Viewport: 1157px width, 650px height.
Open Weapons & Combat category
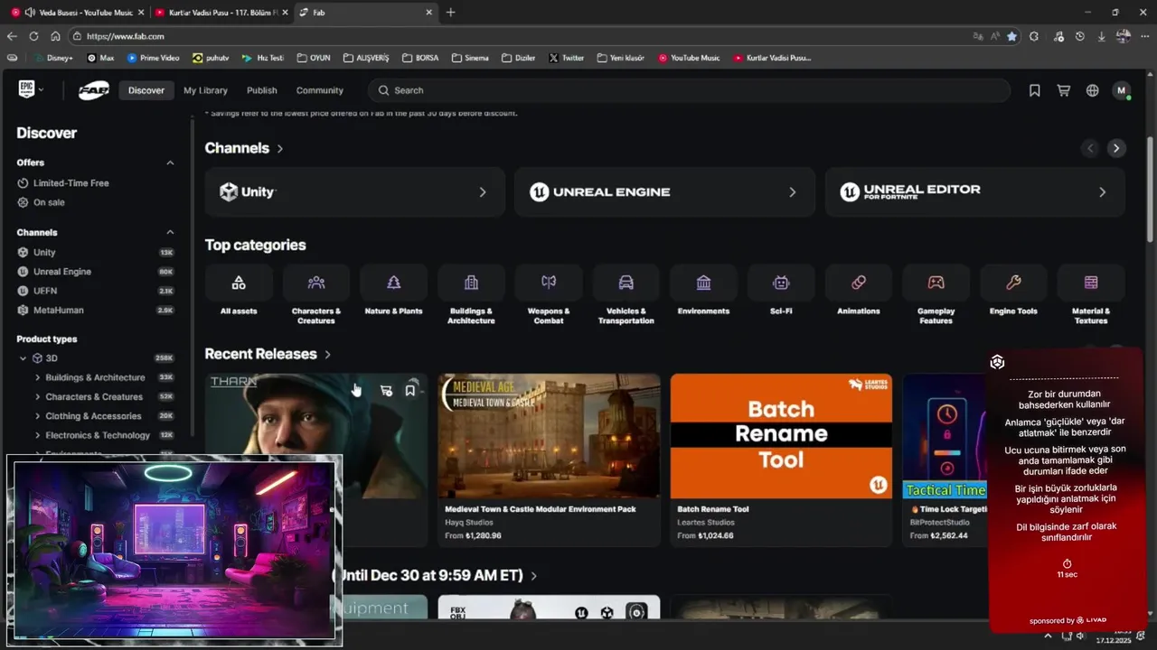(549, 283)
